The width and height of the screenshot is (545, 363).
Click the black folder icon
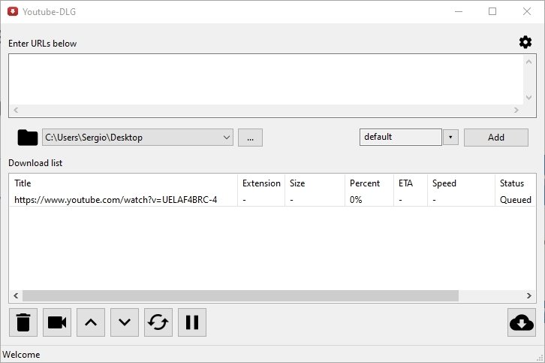28,138
